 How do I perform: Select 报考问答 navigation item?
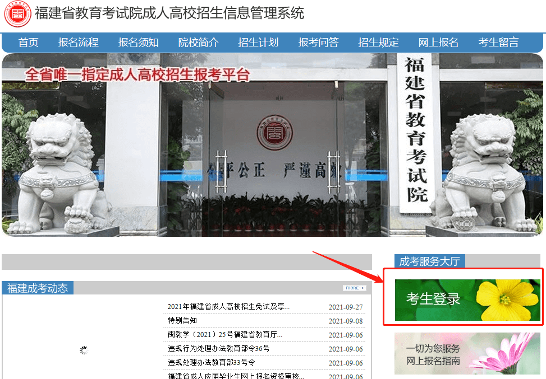tap(318, 43)
